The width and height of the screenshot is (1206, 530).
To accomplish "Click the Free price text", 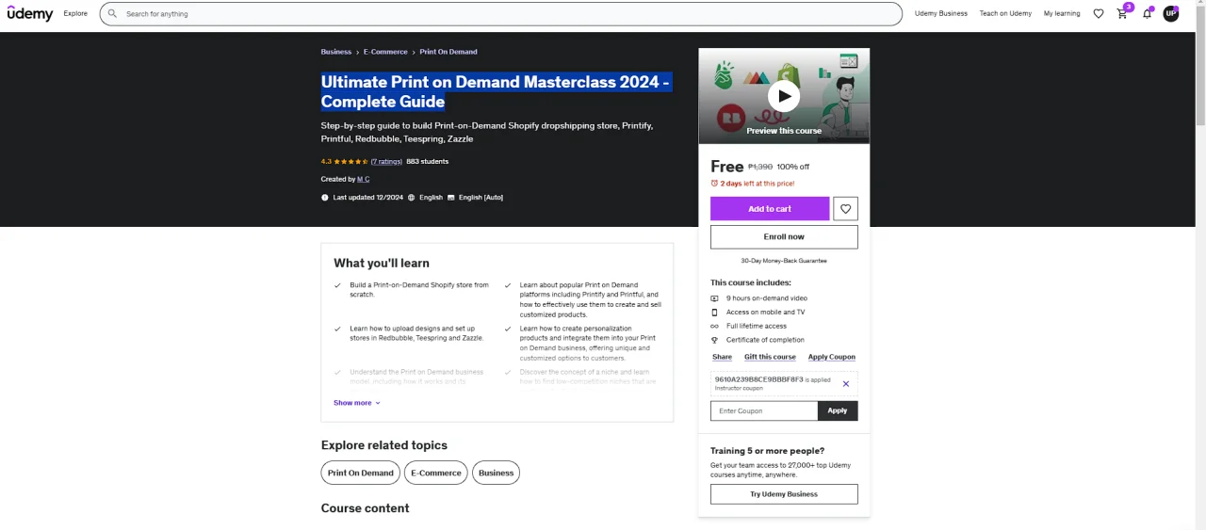I will 726,167.
